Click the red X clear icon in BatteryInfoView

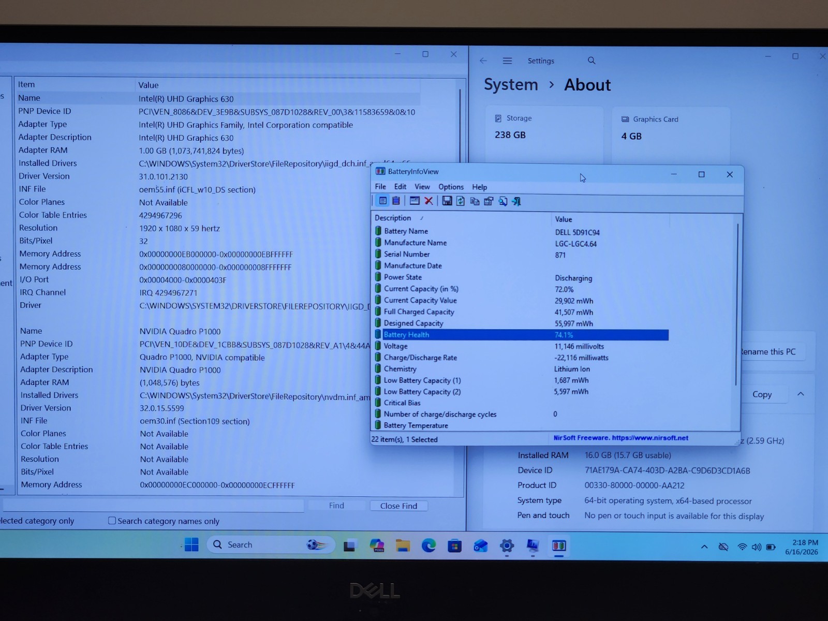(428, 201)
